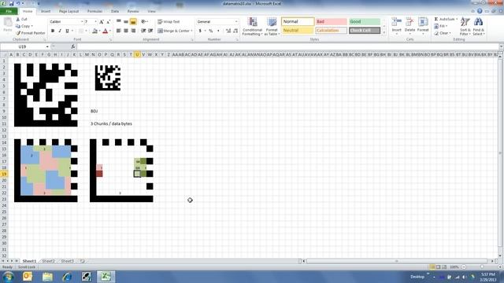Image resolution: width=504 pixels, height=283 pixels.
Task: Switch to the Insert ribbon tab
Action: point(46,11)
